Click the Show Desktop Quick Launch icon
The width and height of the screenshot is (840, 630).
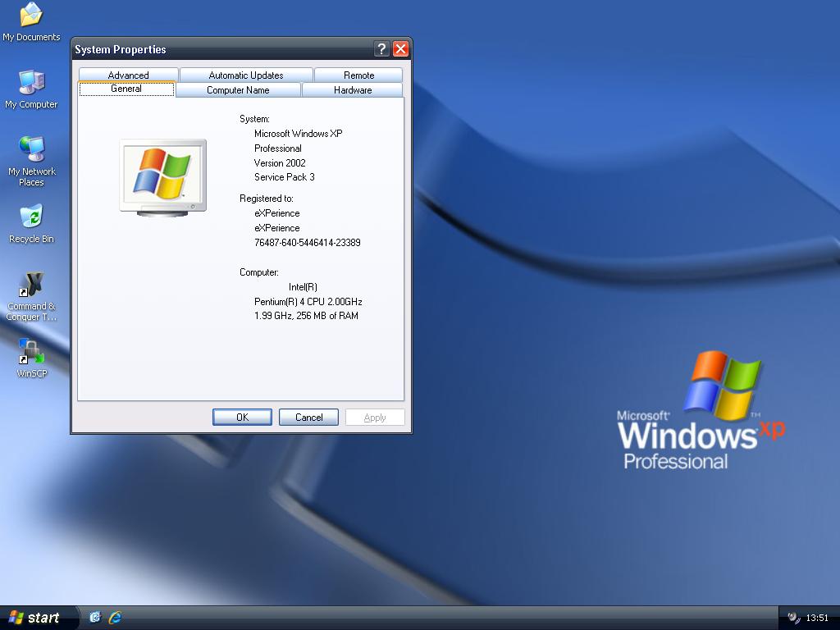pos(95,617)
